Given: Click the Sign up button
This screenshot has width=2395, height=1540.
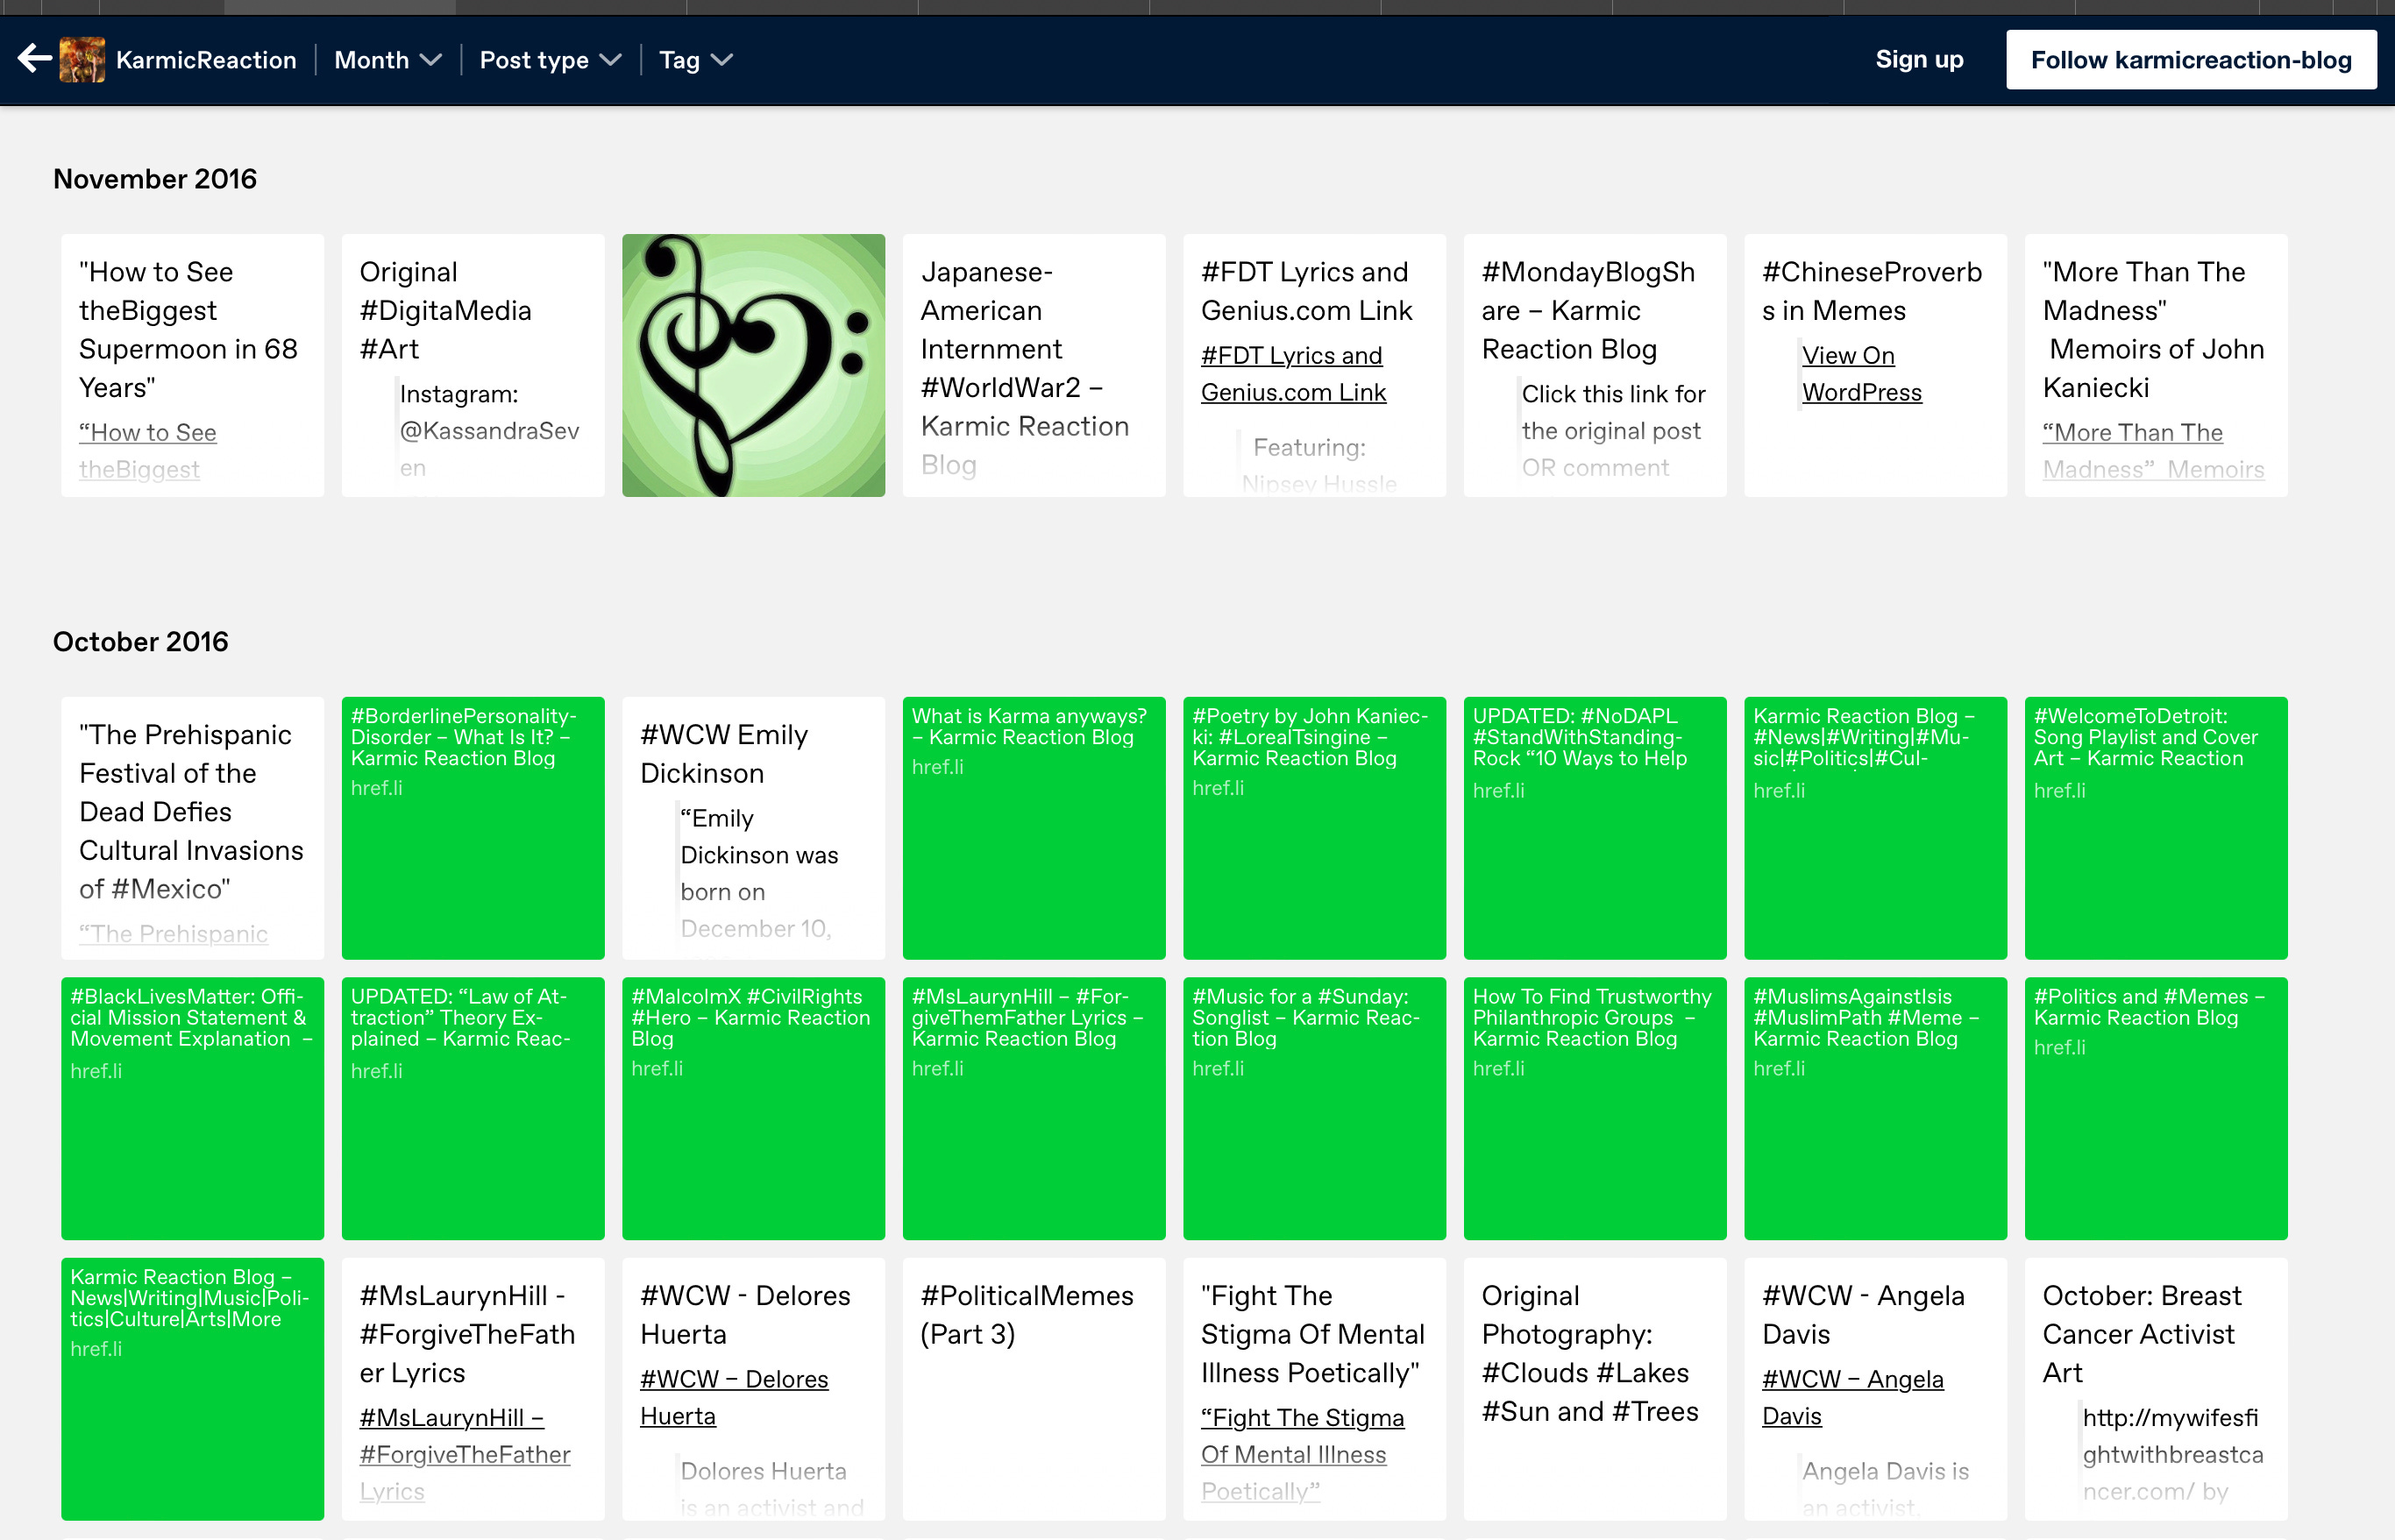Looking at the screenshot, I should (1919, 59).
